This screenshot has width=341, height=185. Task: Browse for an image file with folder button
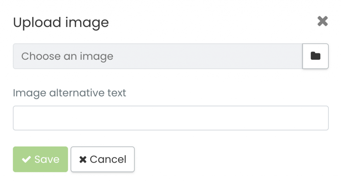315,56
